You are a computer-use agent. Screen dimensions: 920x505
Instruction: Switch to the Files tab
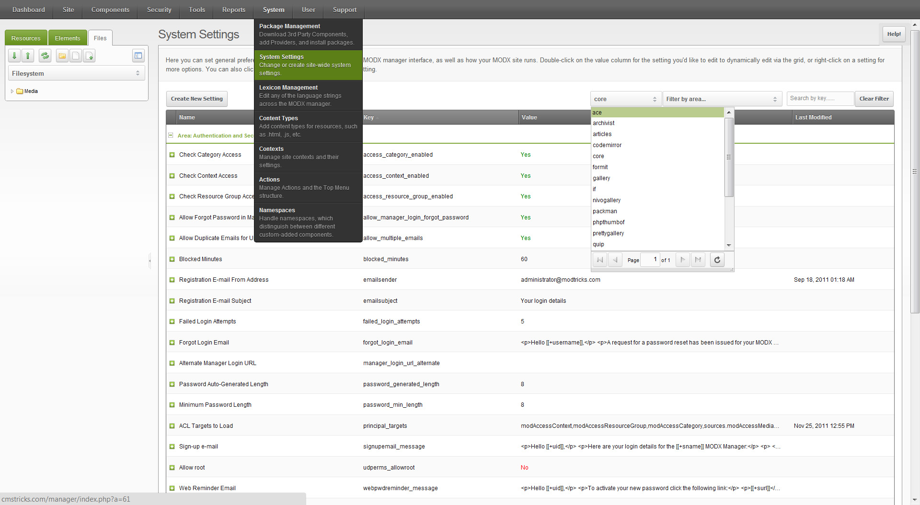tap(100, 38)
